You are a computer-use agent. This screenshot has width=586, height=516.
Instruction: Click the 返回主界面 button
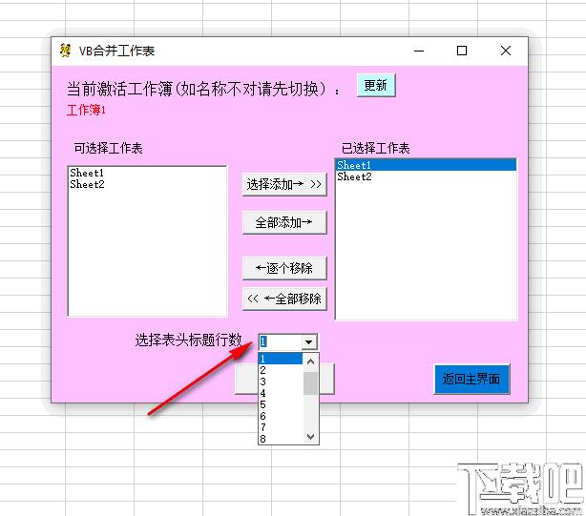471,379
